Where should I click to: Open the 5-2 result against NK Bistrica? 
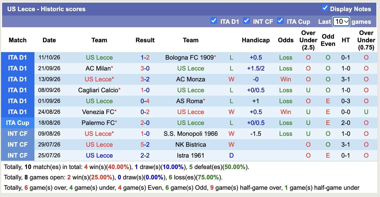point(145,145)
